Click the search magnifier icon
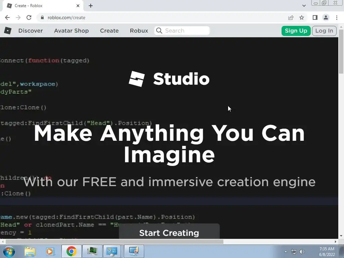Viewport: 344px width, 258px height. pyautogui.click(x=159, y=31)
